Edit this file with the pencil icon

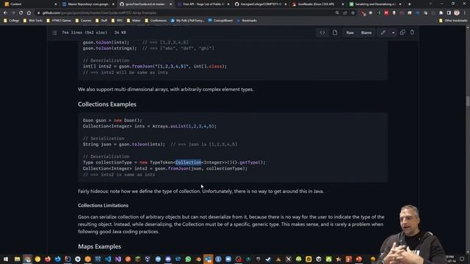(x=383, y=32)
